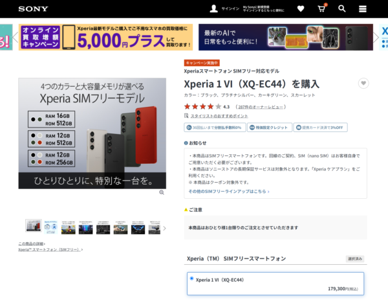The image size is (388, 307).
Task: Open the shopping cart icon
Action: pos(321,8)
